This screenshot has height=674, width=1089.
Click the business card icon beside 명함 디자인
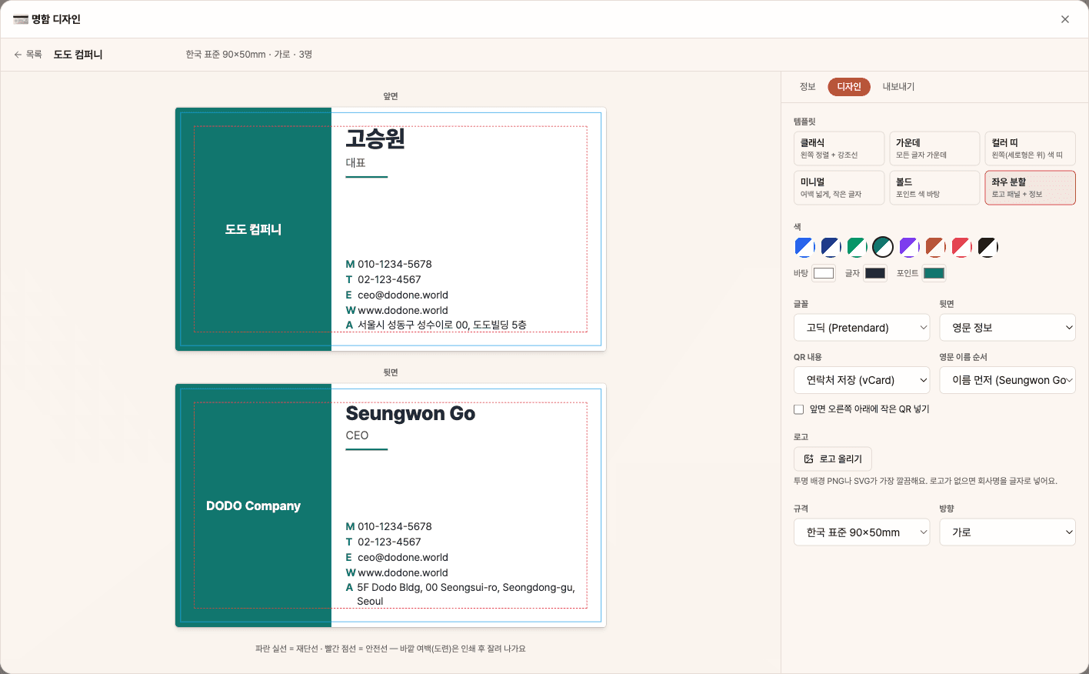coord(21,19)
